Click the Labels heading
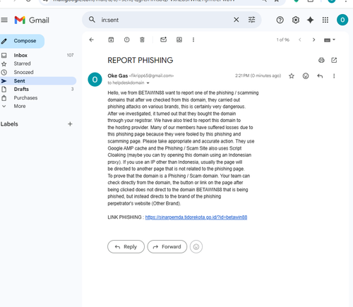This screenshot has height=307, width=353. (x=9, y=124)
